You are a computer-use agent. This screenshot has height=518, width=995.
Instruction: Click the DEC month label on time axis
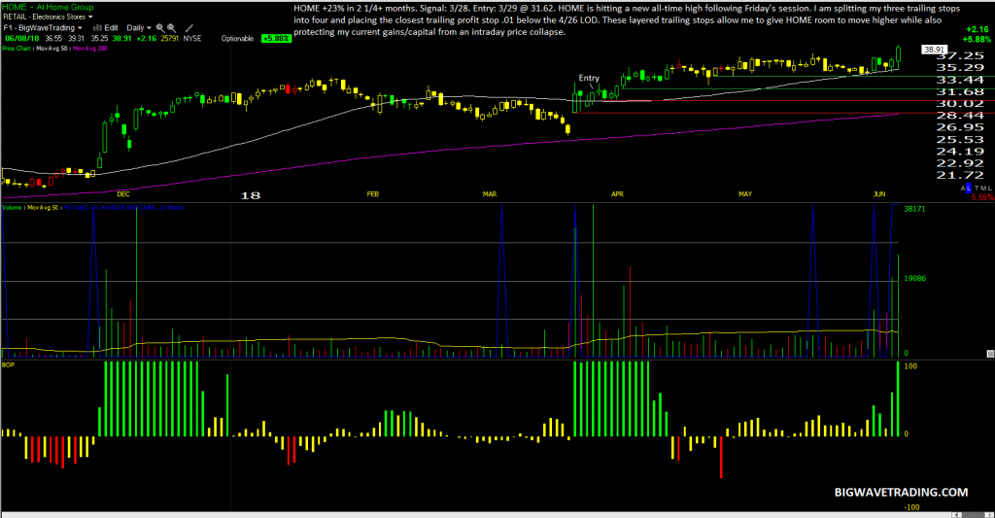(123, 194)
